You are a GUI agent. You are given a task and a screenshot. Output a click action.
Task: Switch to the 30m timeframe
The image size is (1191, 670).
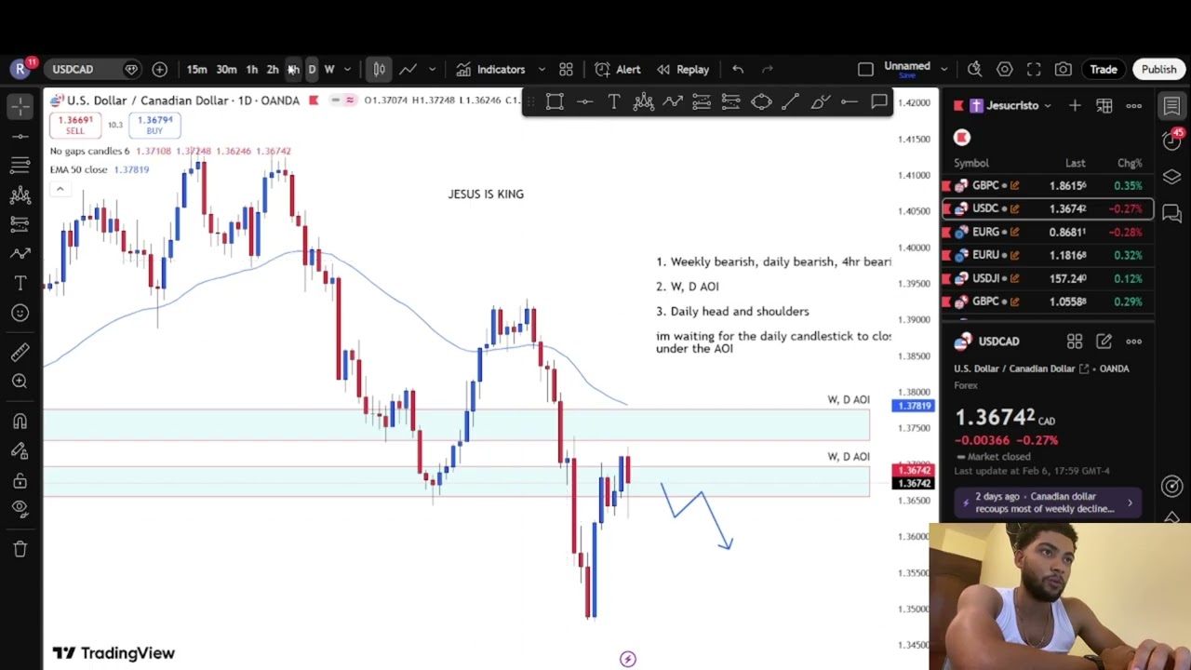[226, 69]
